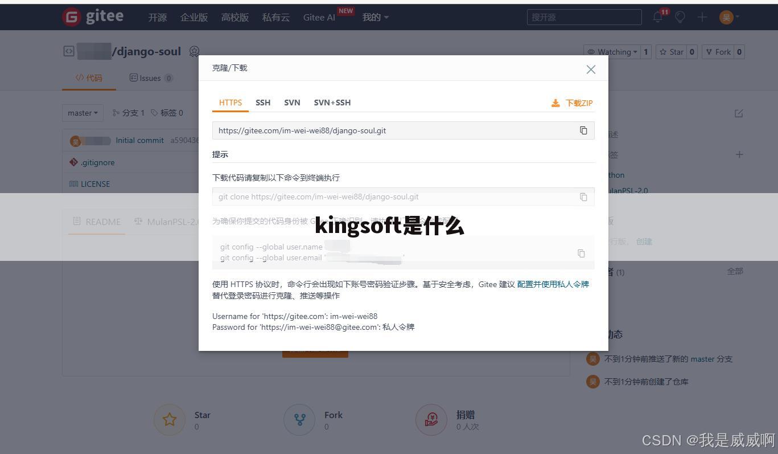Open the LICENSE file

click(x=95, y=184)
